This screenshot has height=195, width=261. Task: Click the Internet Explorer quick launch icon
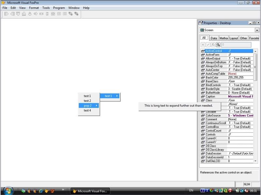(41, 191)
